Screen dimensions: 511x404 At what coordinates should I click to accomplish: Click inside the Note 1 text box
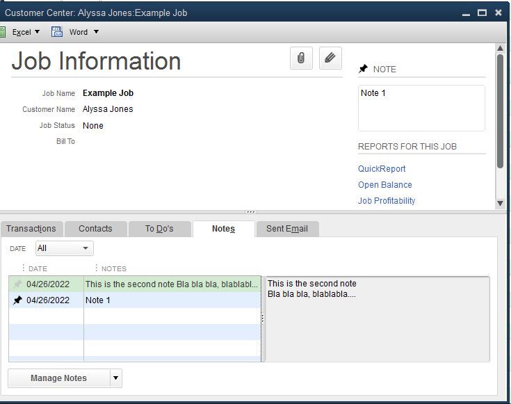[421, 108]
